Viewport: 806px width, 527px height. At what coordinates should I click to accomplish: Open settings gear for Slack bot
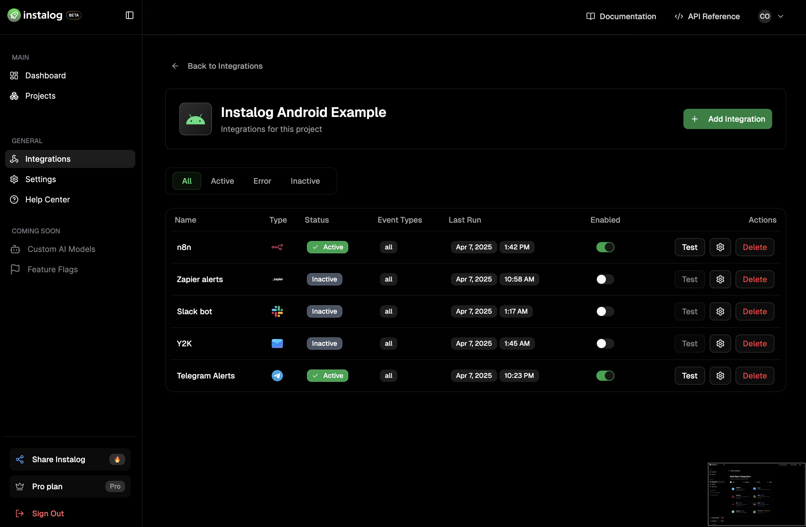point(720,311)
